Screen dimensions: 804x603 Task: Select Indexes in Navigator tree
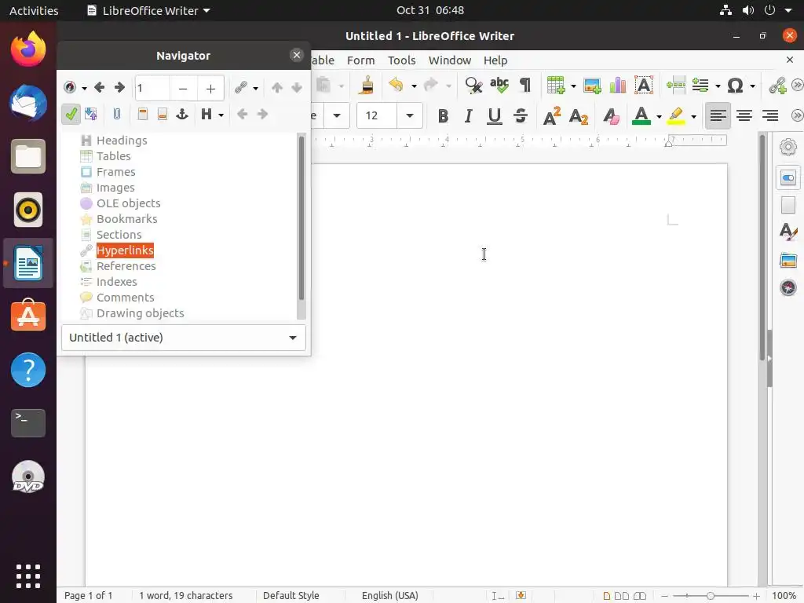pyautogui.click(x=116, y=282)
